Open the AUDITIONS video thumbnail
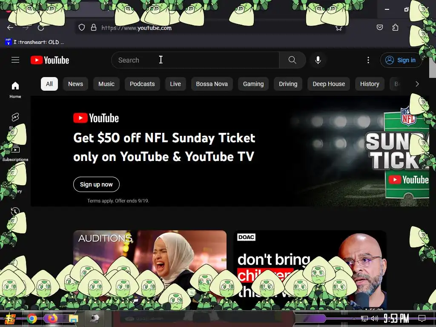The height and width of the screenshot is (327, 436). click(x=150, y=270)
